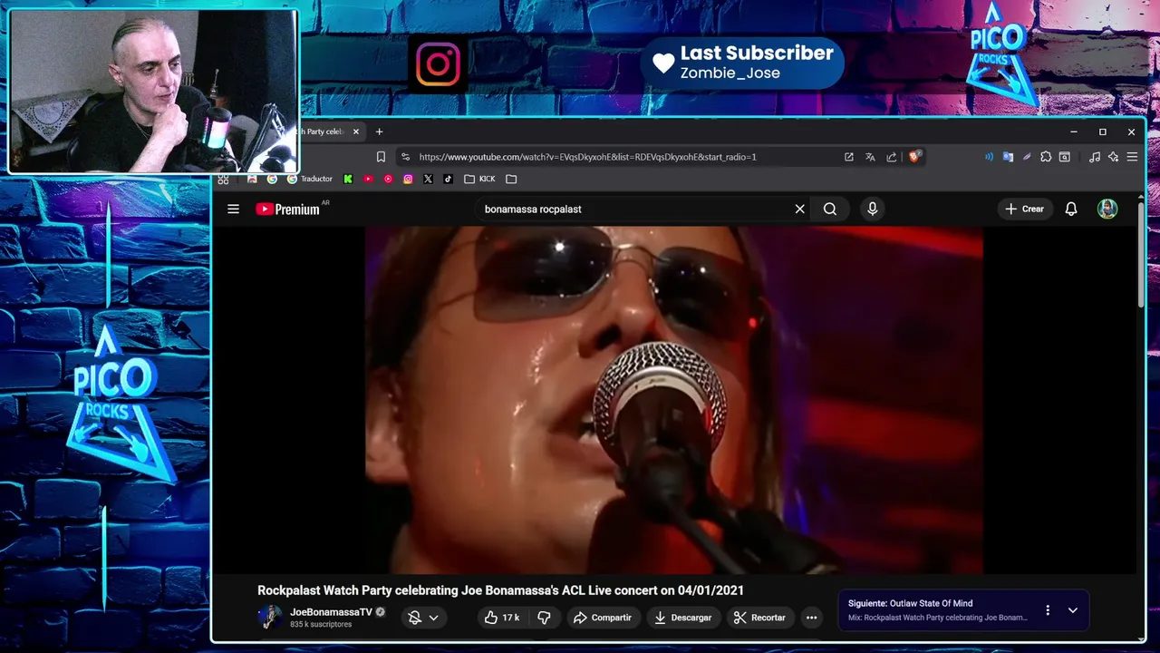This screenshot has width=1160, height=653.
Task: Toggle subscription notification bell off icon
Action: [415, 618]
